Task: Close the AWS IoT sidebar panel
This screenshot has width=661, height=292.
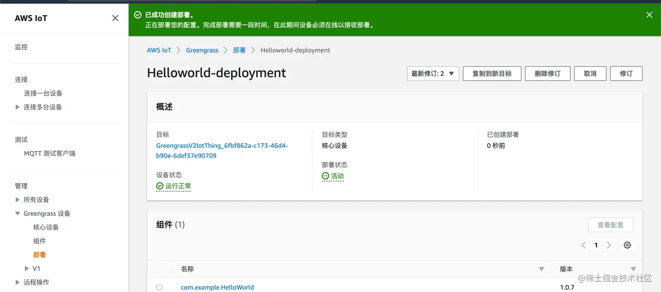Action: click(x=115, y=18)
